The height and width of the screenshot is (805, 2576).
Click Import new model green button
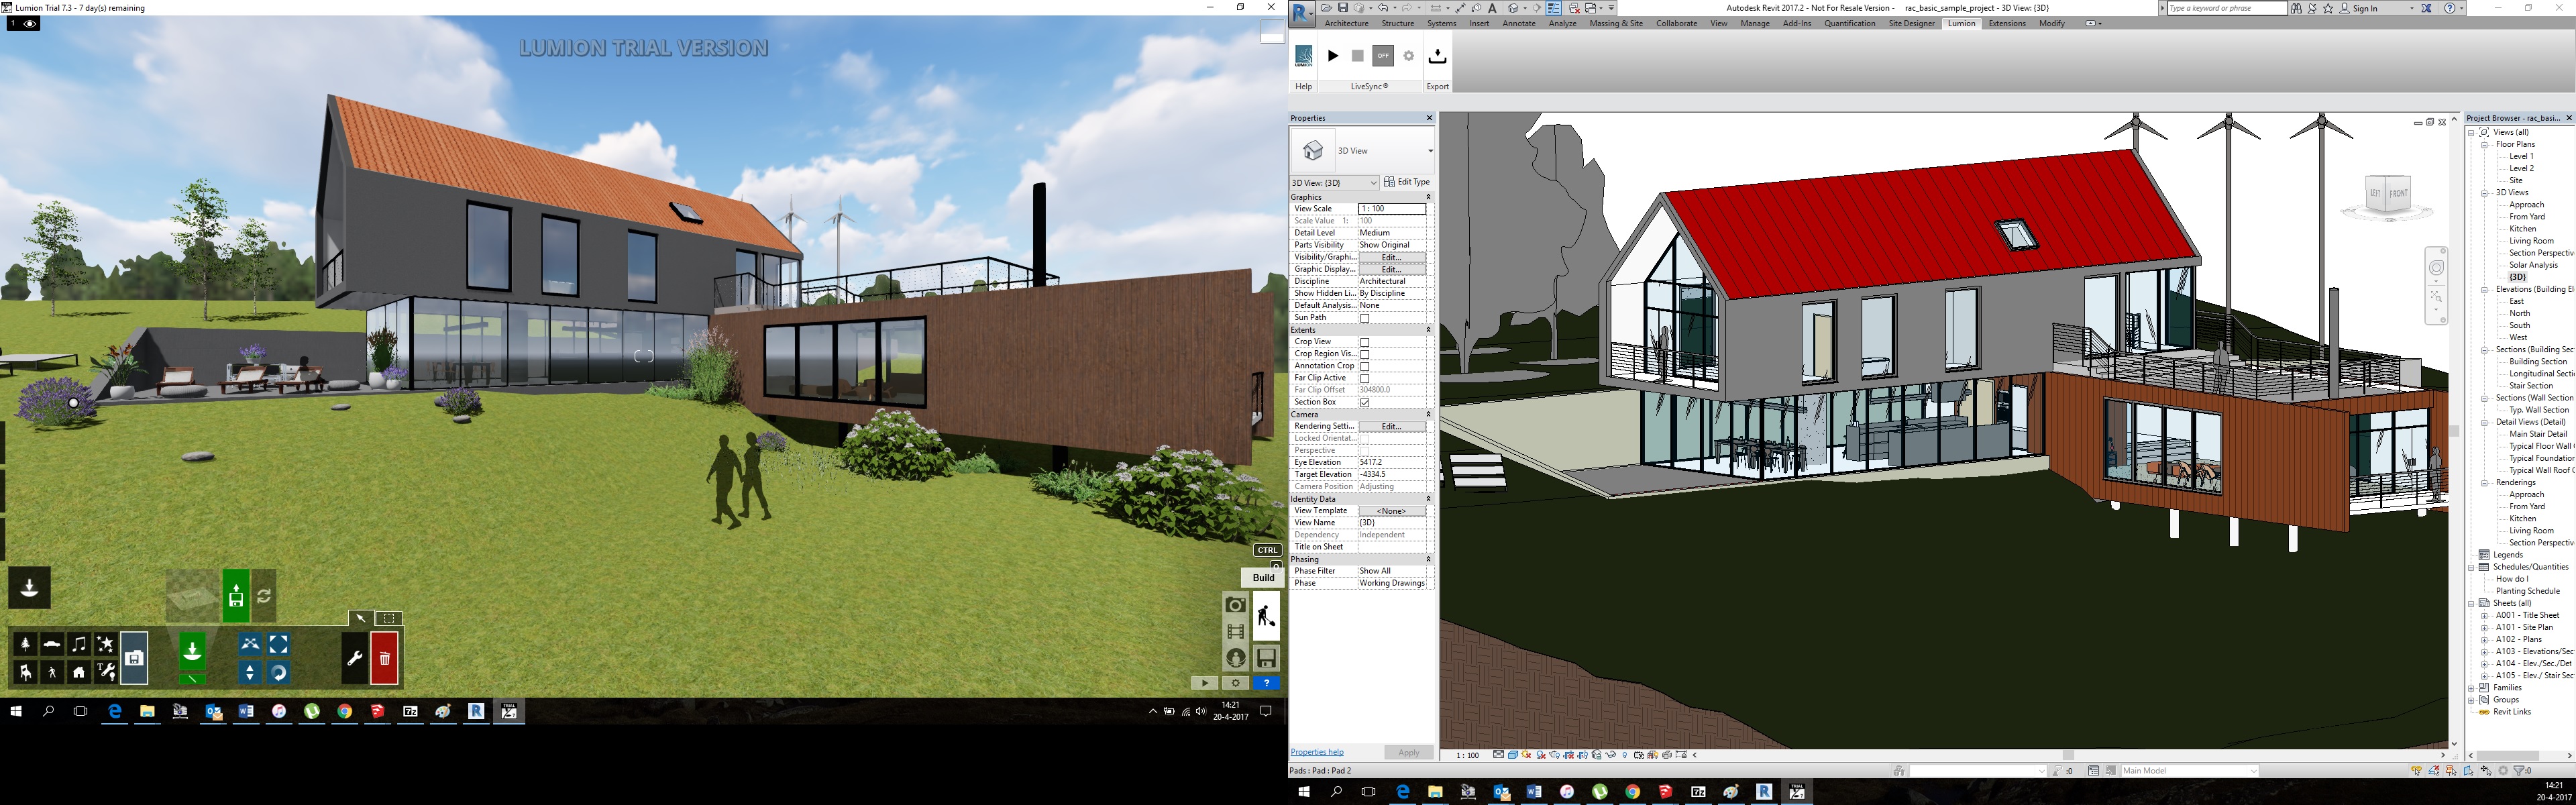coord(236,596)
